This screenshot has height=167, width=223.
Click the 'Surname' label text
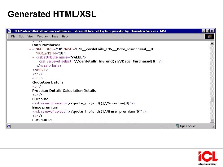[x=40, y=99]
